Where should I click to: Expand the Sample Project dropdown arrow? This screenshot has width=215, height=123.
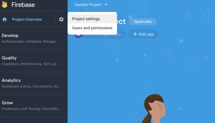pyautogui.click(x=106, y=5)
